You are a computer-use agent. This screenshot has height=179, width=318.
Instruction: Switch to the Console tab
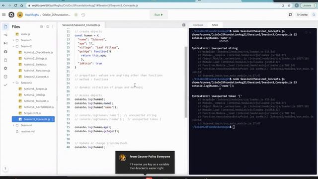point(198,25)
